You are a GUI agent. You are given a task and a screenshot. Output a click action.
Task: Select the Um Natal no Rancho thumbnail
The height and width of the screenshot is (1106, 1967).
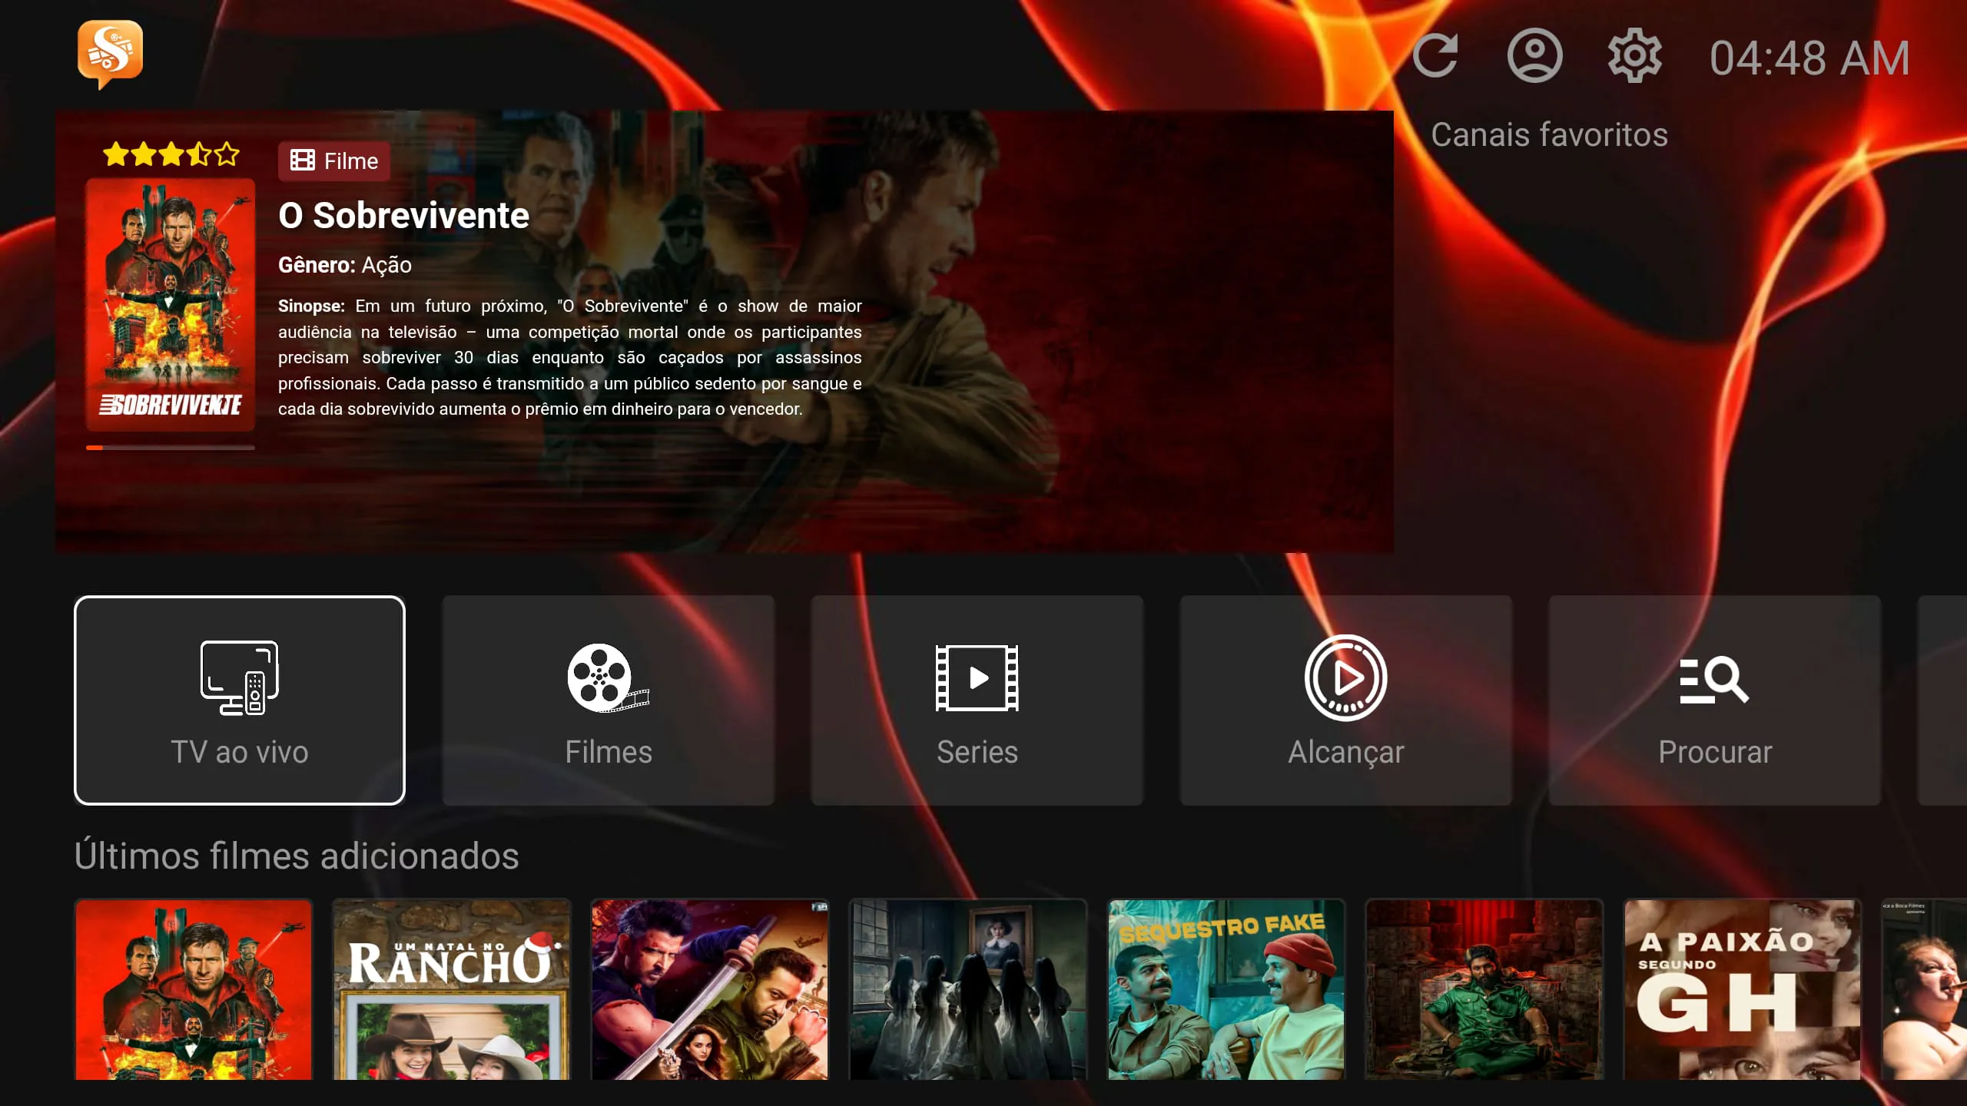pyautogui.click(x=452, y=989)
